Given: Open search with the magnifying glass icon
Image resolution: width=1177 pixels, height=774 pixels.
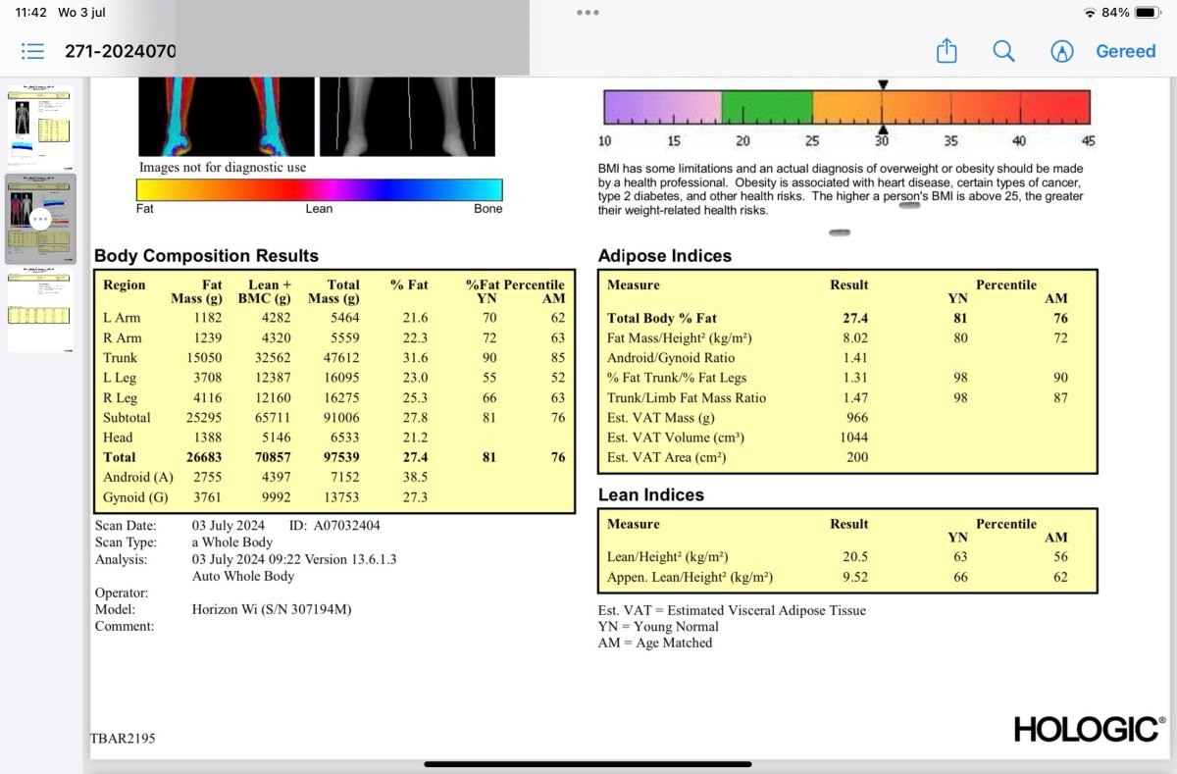Looking at the screenshot, I should point(1003,51).
